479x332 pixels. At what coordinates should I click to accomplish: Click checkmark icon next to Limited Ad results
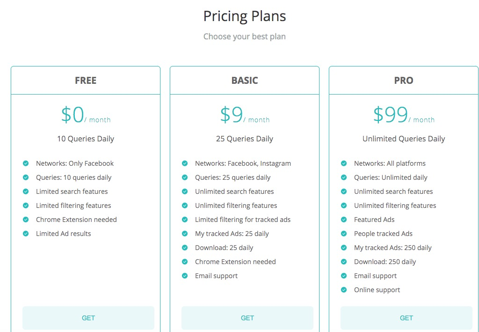pos(26,234)
